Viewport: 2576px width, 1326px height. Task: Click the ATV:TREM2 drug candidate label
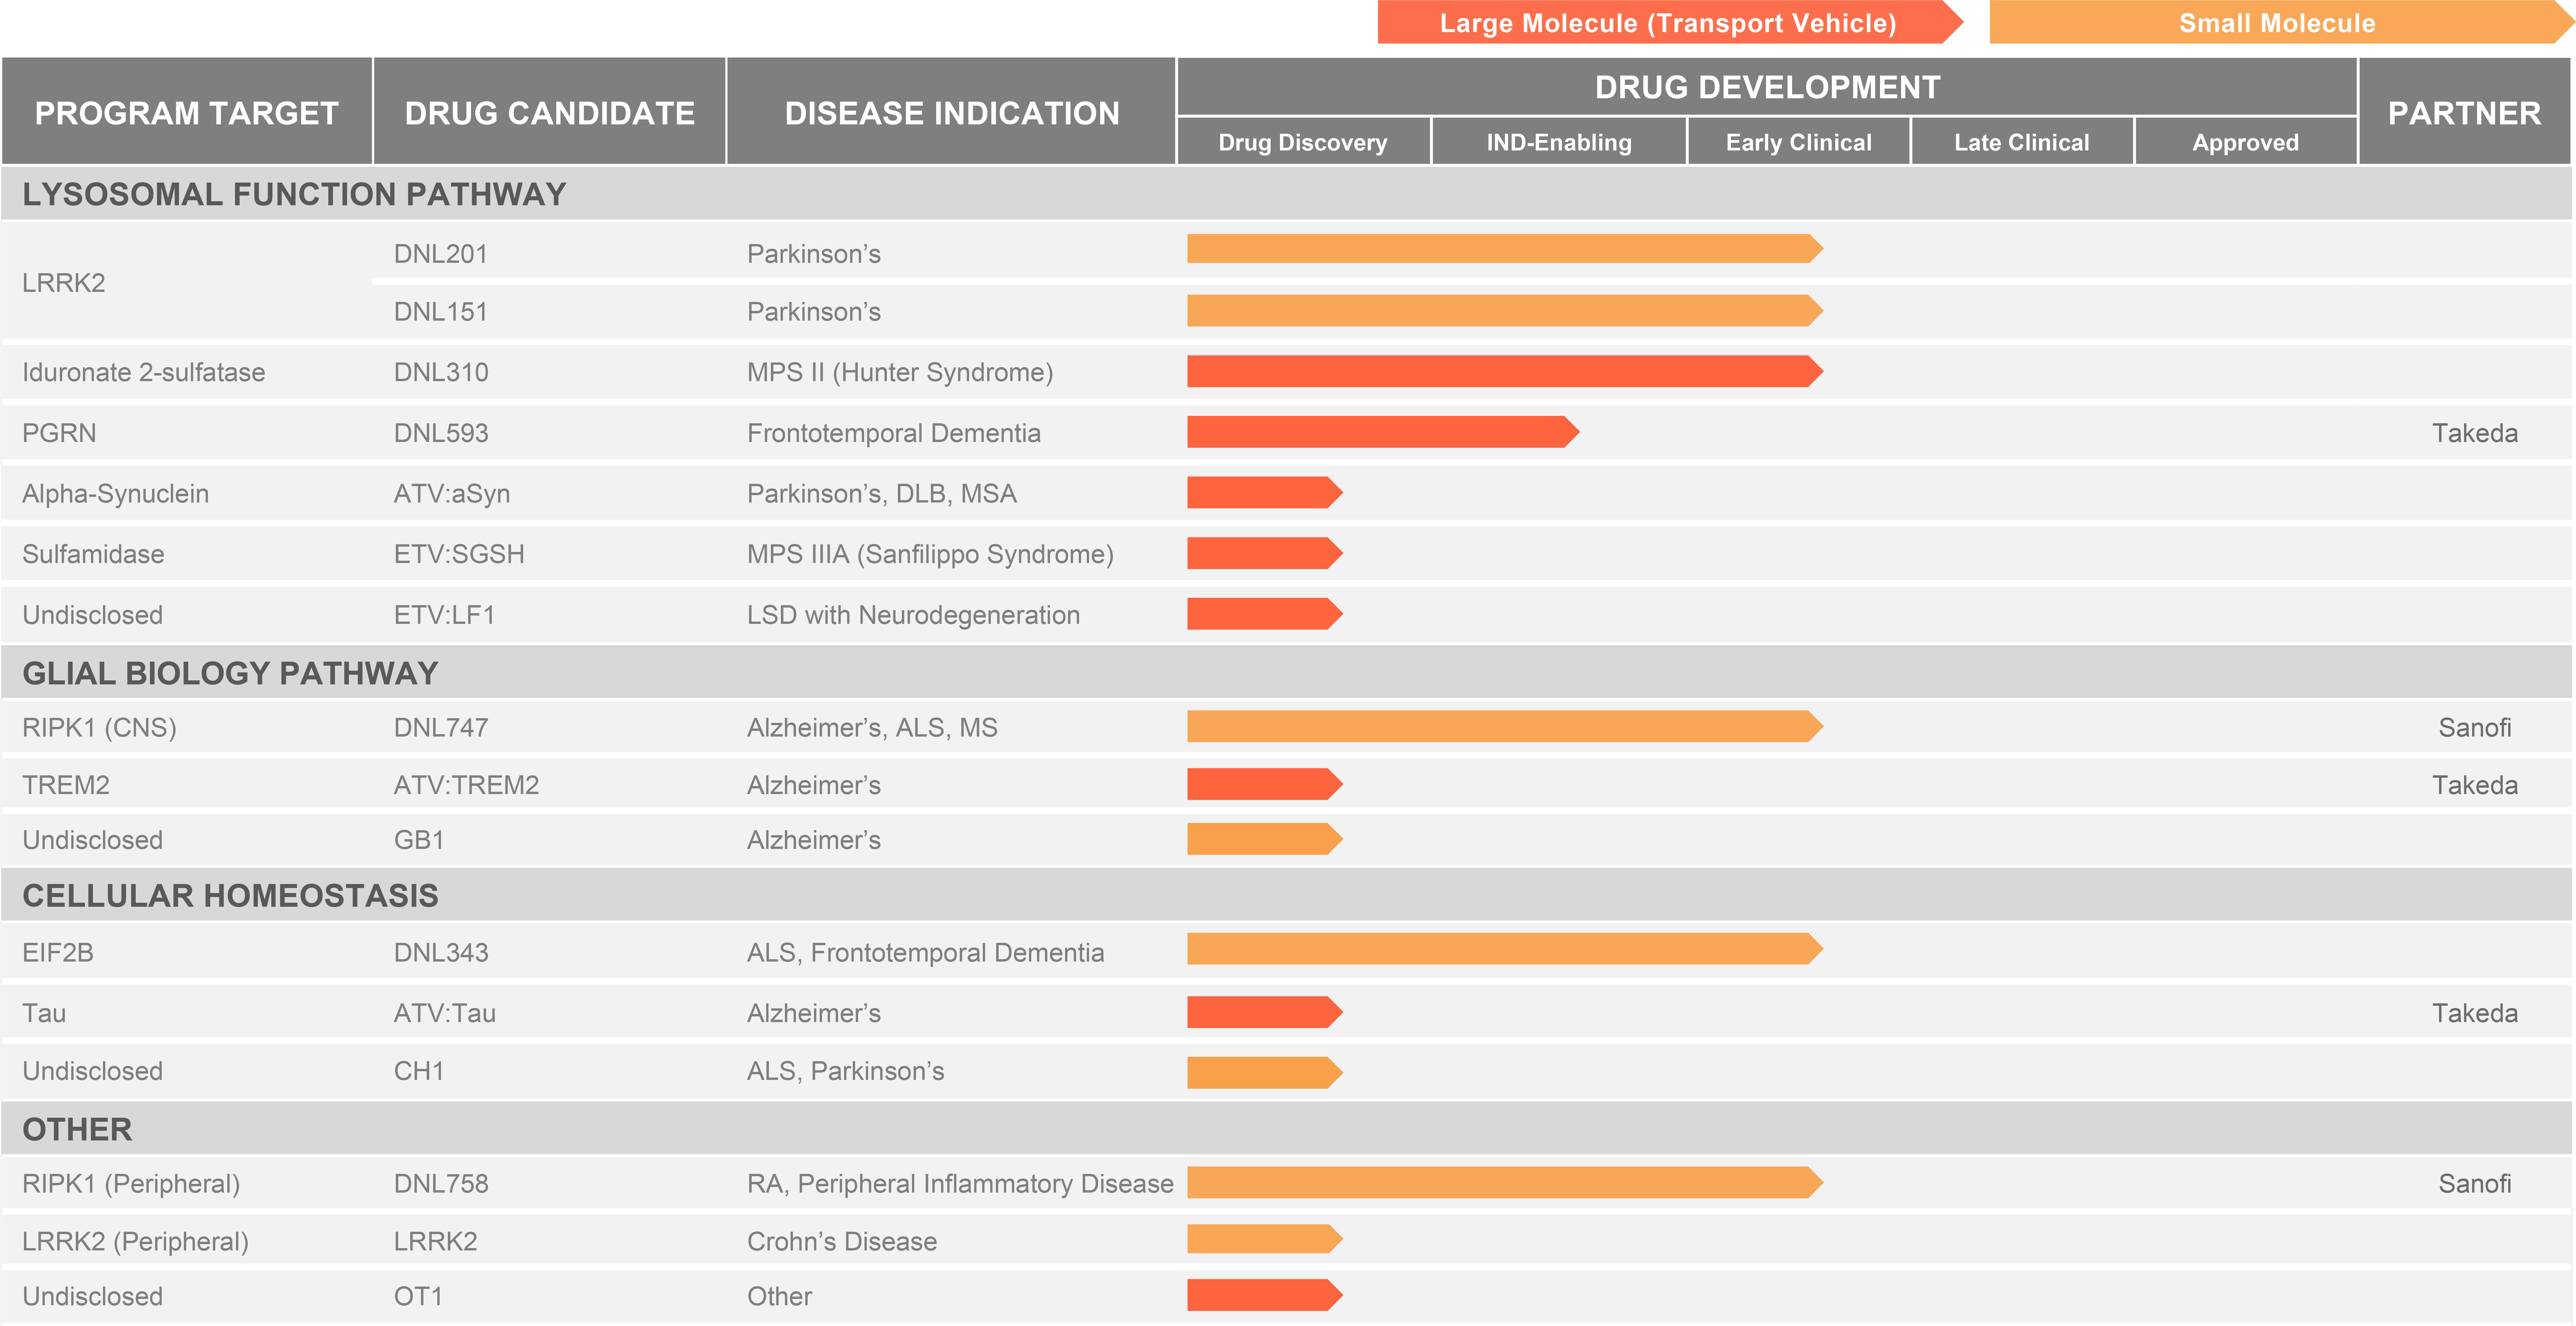click(466, 785)
